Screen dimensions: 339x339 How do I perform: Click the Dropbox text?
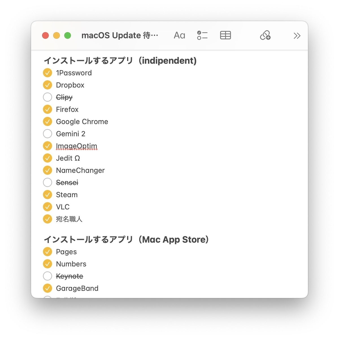70,85
